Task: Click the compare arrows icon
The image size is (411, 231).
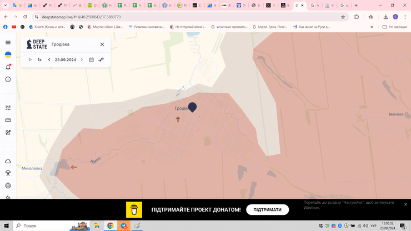Action: point(101,60)
